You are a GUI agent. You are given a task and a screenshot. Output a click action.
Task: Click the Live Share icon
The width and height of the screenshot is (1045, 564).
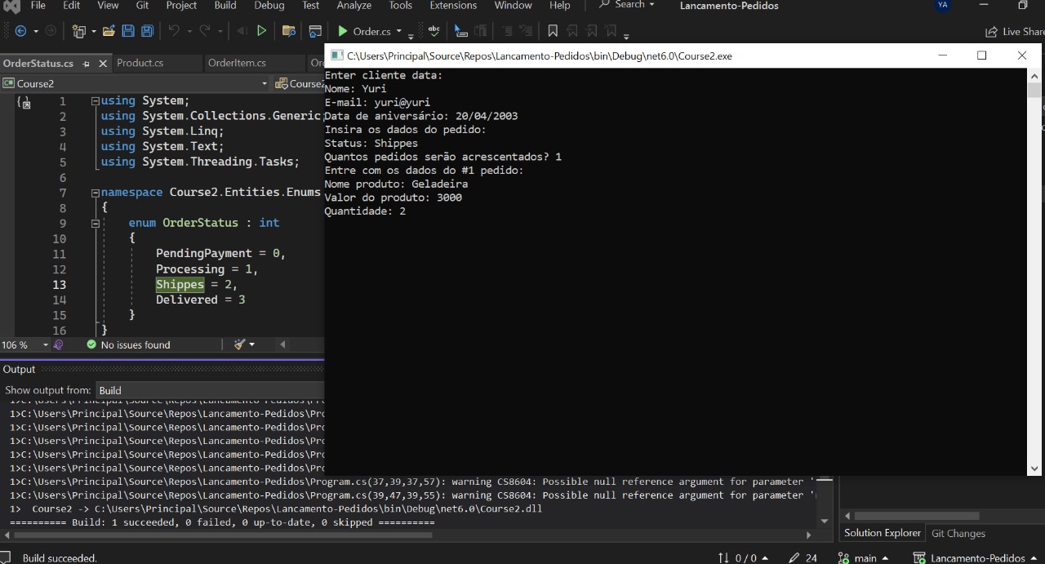(991, 32)
